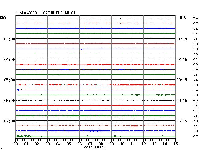Select the '06:00' local time label
This screenshot has height=152, width=200.
[10, 101]
